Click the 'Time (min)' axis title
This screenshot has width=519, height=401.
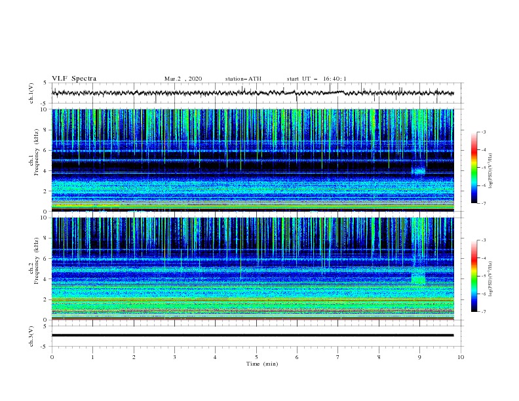[x=262, y=364]
